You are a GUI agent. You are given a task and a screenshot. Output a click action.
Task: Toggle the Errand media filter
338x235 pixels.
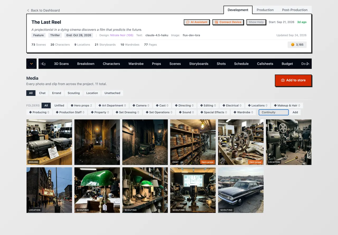point(57,93)
